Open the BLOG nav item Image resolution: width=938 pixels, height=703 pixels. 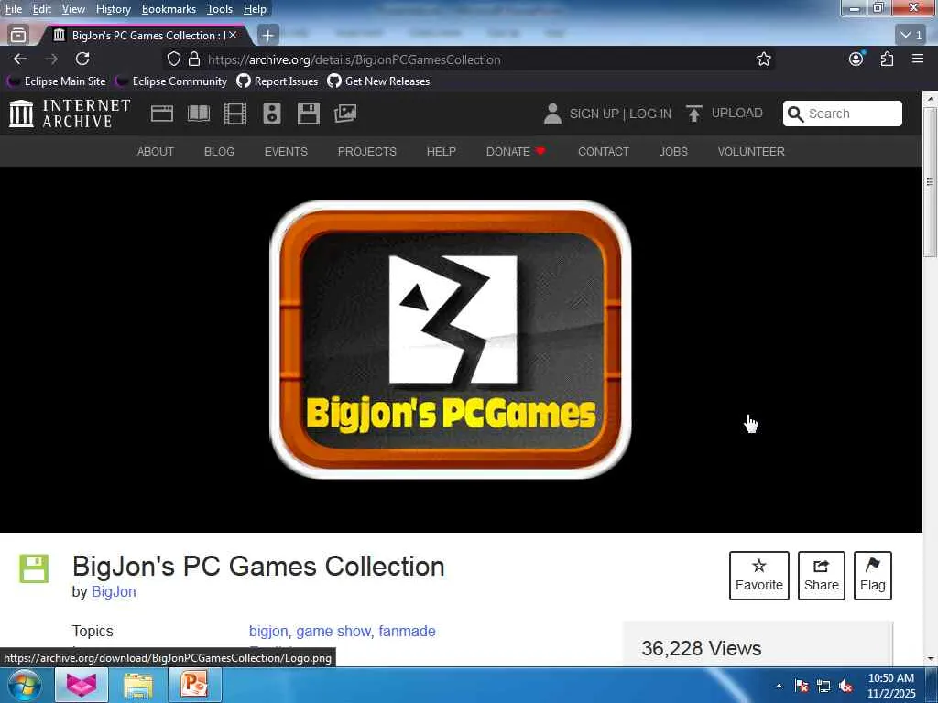tap(219, 151)
